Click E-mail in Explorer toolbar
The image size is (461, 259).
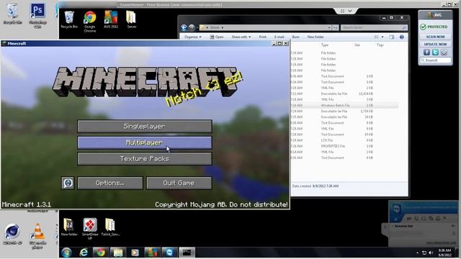tap(279, 37)
